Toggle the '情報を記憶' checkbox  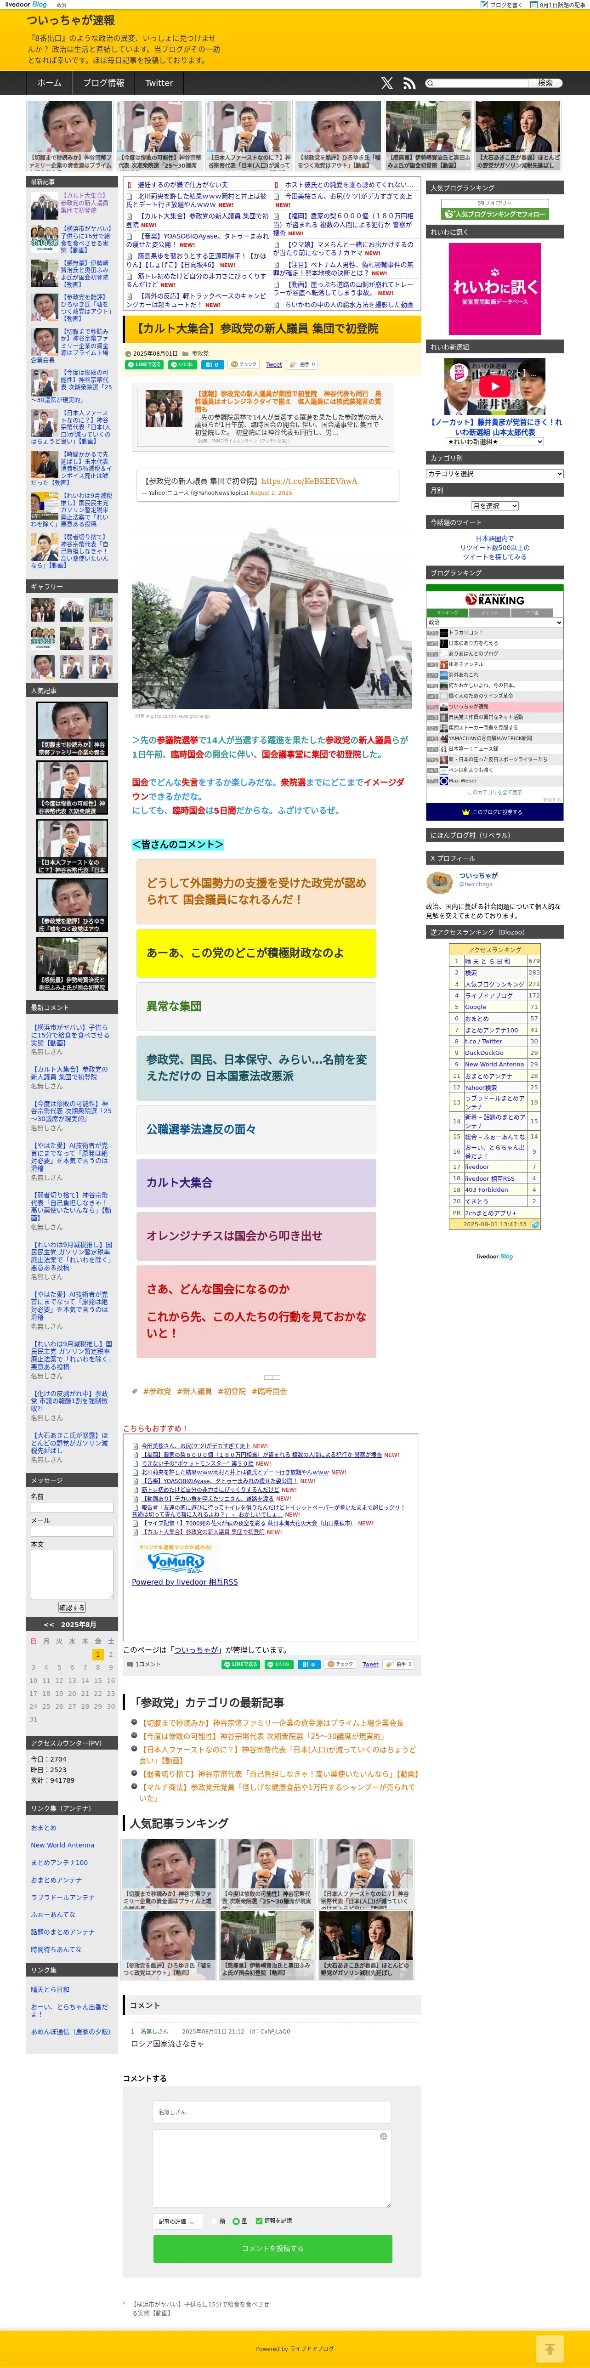(258, 2221)
